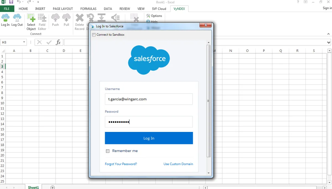Click the Push cloud upload icon
Viewport: 332px width, 189px height.
coord(55,18)
